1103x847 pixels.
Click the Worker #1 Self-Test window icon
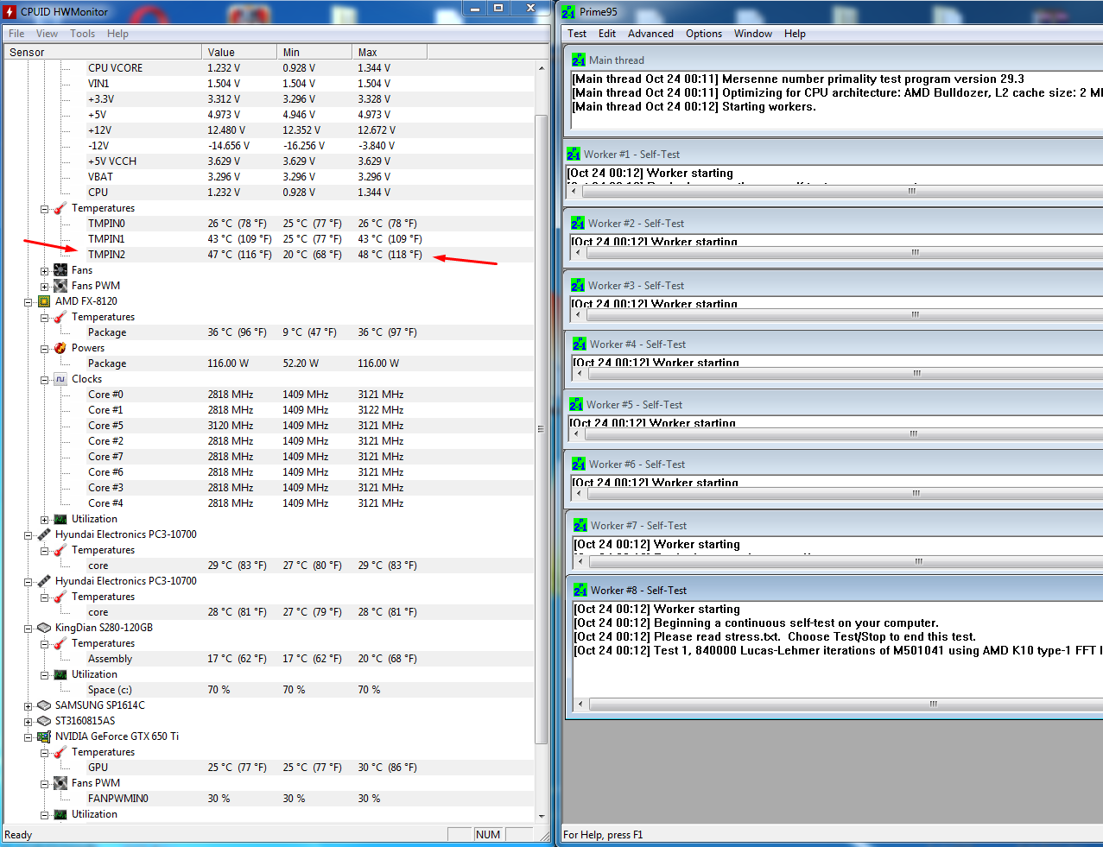[x=574, y=154]
